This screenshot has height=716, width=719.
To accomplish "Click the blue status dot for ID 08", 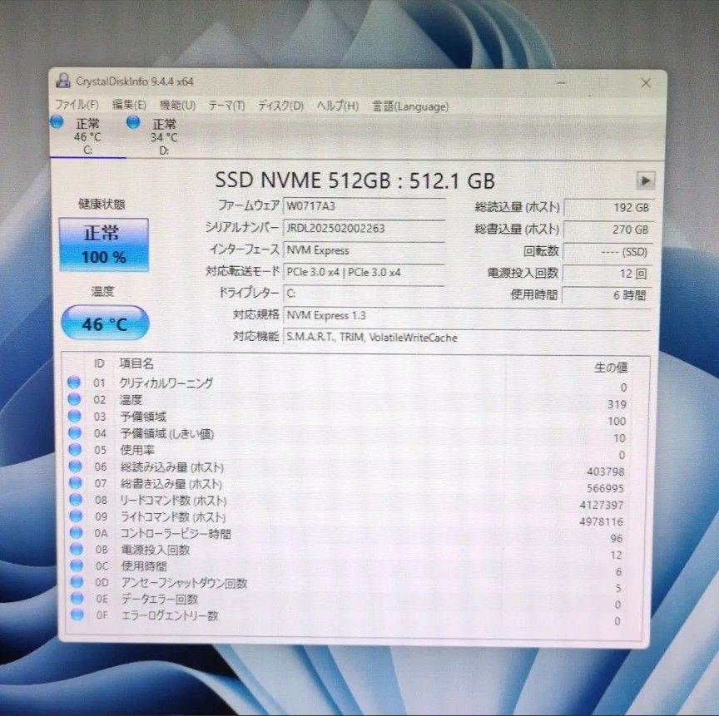I will (x=76, y=499).
